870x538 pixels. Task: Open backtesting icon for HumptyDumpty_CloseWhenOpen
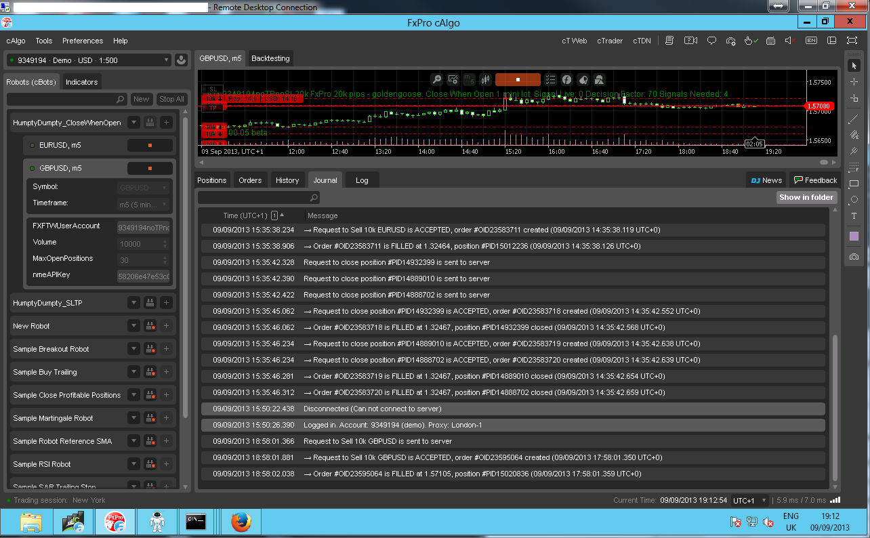click(x=150, y=123)
